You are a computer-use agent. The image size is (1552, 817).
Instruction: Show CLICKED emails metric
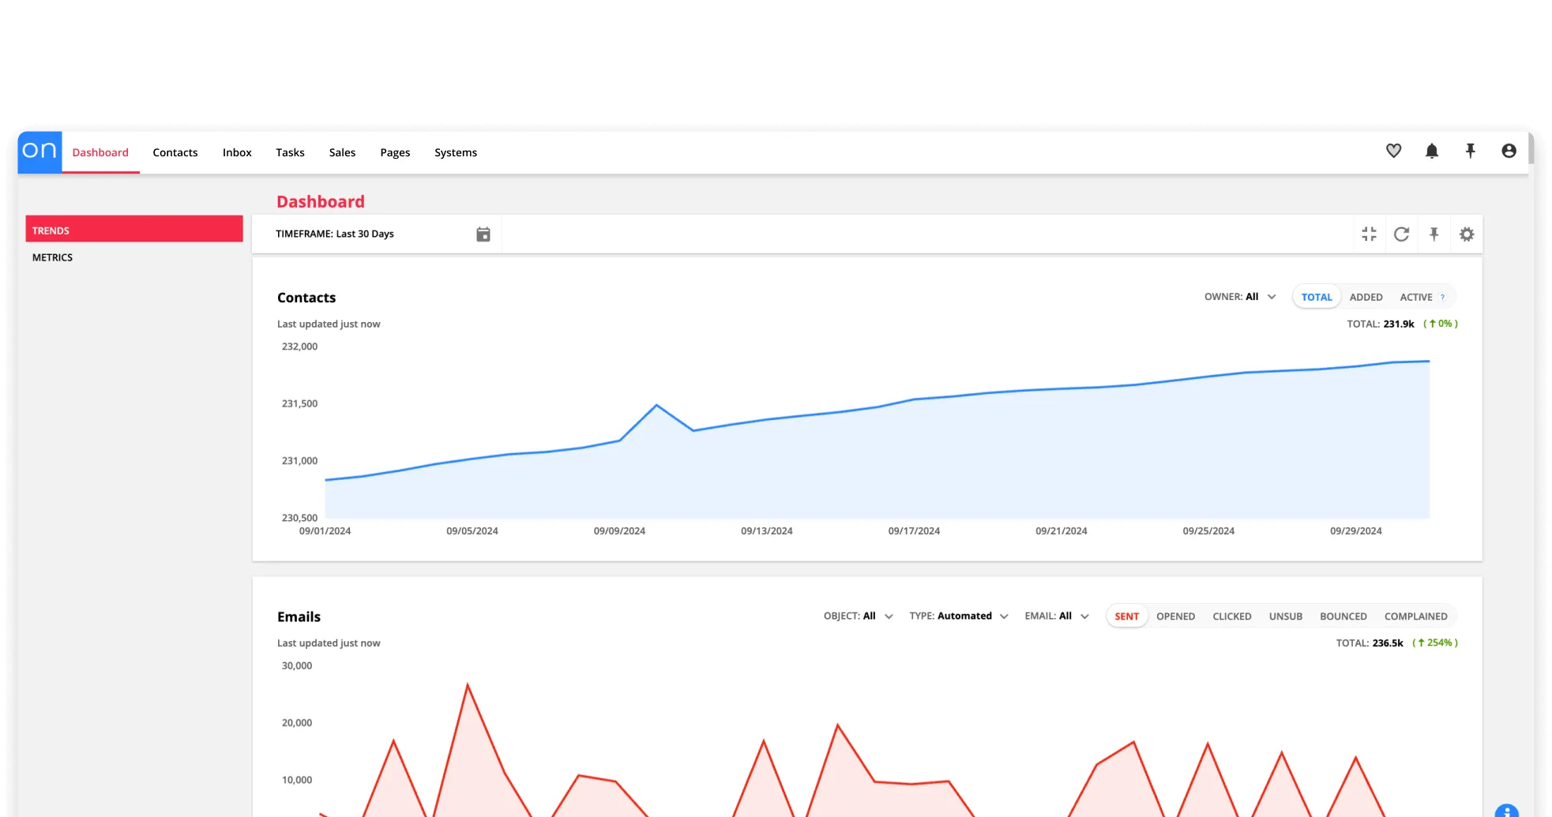pyautogui.click(x=1232, y=616)
